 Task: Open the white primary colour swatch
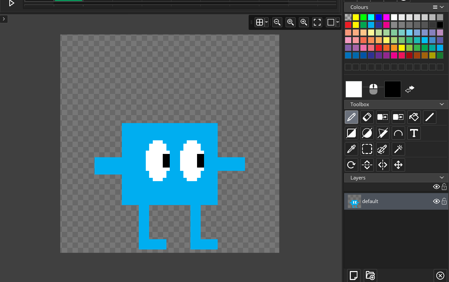click(354, 89)
